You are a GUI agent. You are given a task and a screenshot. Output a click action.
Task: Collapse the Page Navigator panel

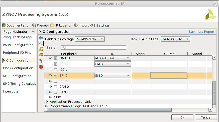click(33, 31)
